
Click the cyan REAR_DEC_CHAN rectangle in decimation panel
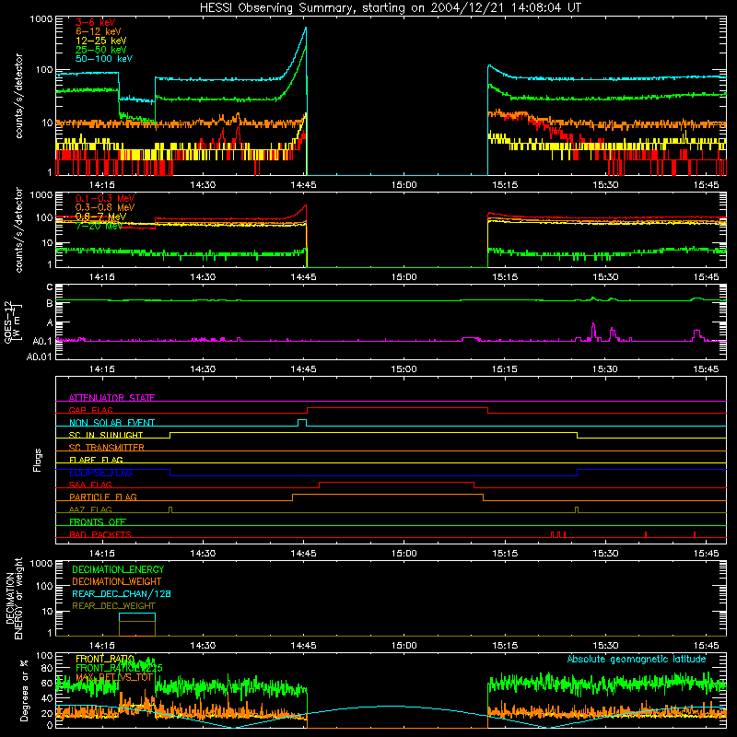click(137, 614)
